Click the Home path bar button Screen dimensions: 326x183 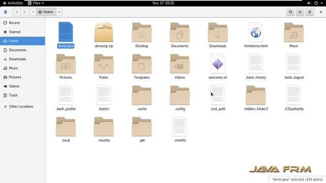point(46,12)
